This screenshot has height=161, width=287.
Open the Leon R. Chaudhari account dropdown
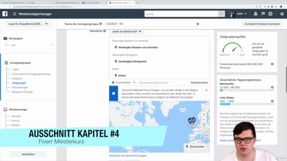pos(28,24)
